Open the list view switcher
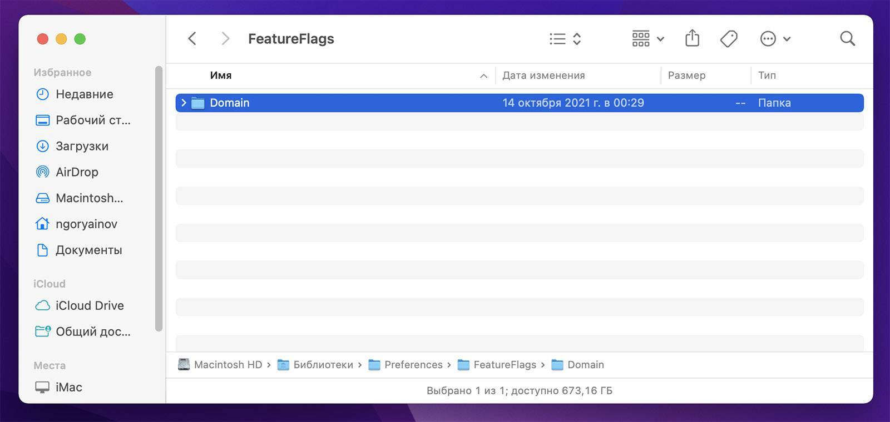The width and height of the screenshot is (890, 422). (x=565, y=39)
